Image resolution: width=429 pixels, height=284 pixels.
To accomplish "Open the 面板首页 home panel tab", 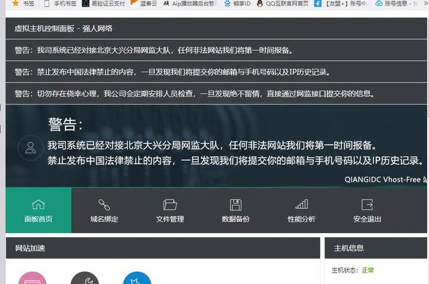I will [38, 210].
